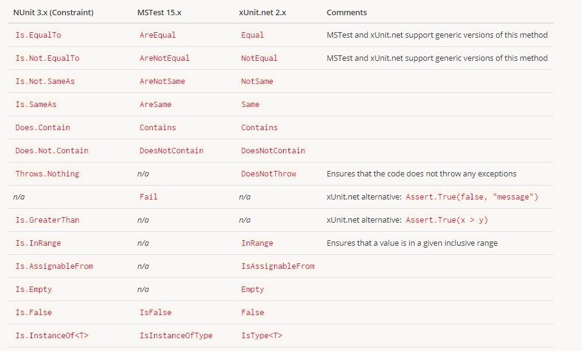Select the NotSame xUnit.net method
This screenshot has height=351, width=582.
tap(257, 82)
